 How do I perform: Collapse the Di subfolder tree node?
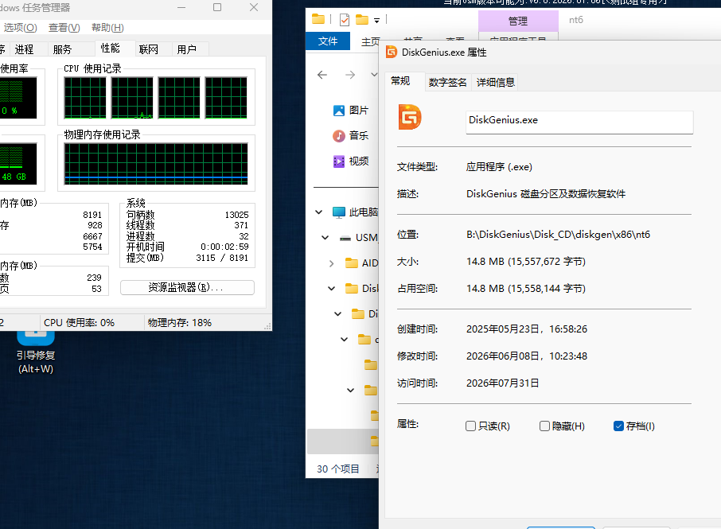click(338, 314)
